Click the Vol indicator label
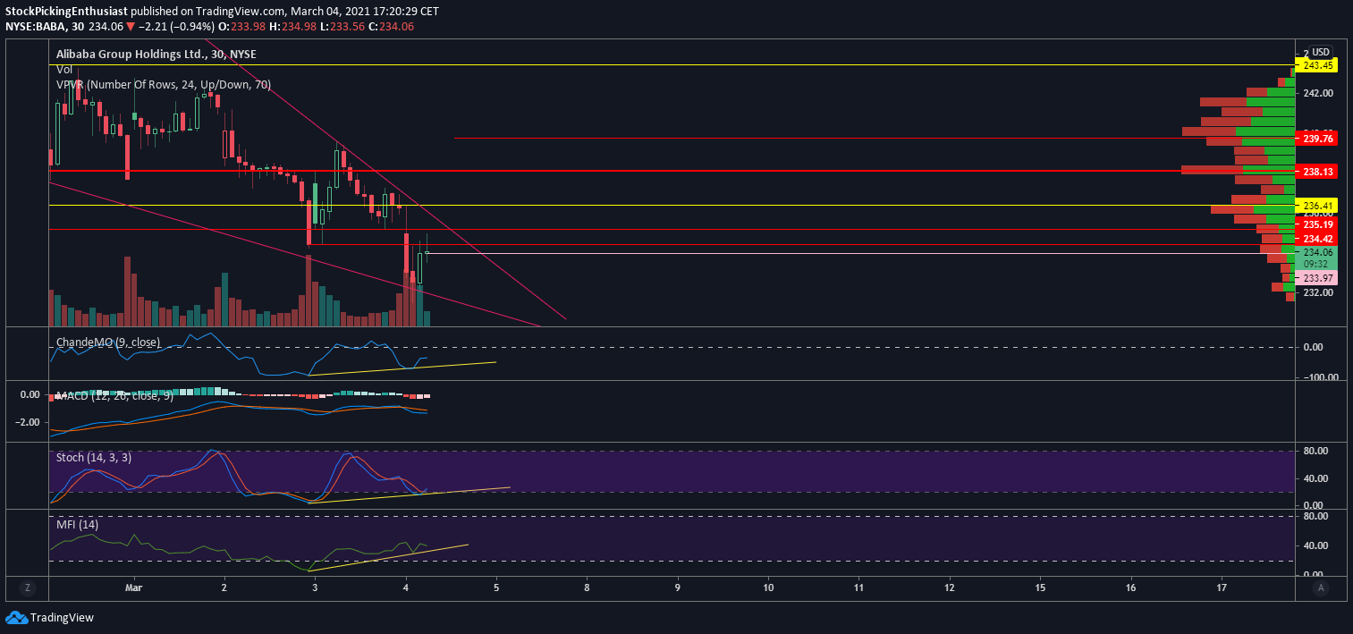This screenshot has height=634, width=1353. coord(64,69)
